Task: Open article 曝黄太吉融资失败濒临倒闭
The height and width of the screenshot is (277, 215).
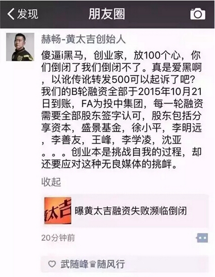Action: [x=131, y=211]
